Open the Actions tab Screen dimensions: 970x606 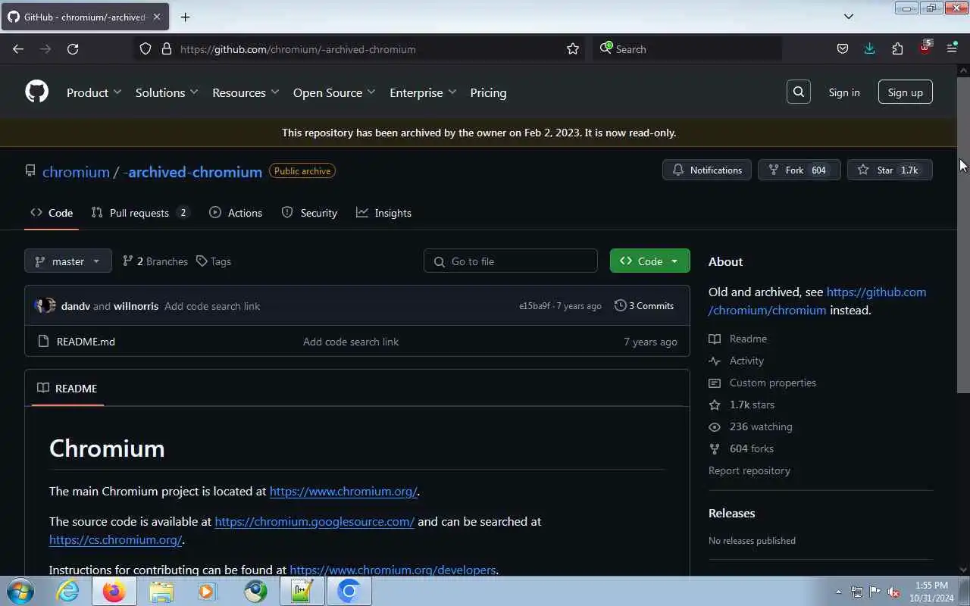coord(236,213)
